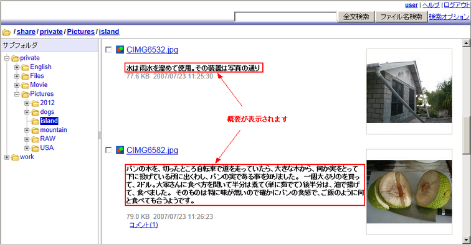Open the house rain gutter thumbnail
471x245 pixels.
click(x=409, y=91)
